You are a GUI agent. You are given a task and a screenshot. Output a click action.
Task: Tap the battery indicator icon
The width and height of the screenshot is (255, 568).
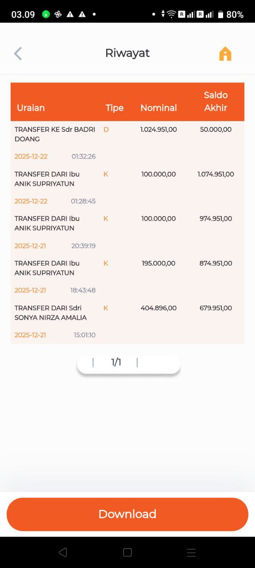220,14
